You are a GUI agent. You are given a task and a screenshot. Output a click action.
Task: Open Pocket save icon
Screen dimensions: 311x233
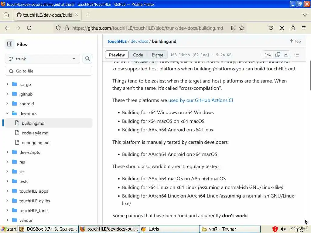[271, 28]
